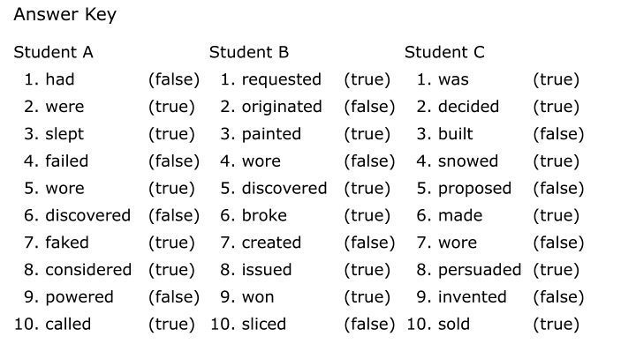This screenshot has width=621, height=359.
Task: Click the word 'issued' under Student B
Action: click(266, 270)
